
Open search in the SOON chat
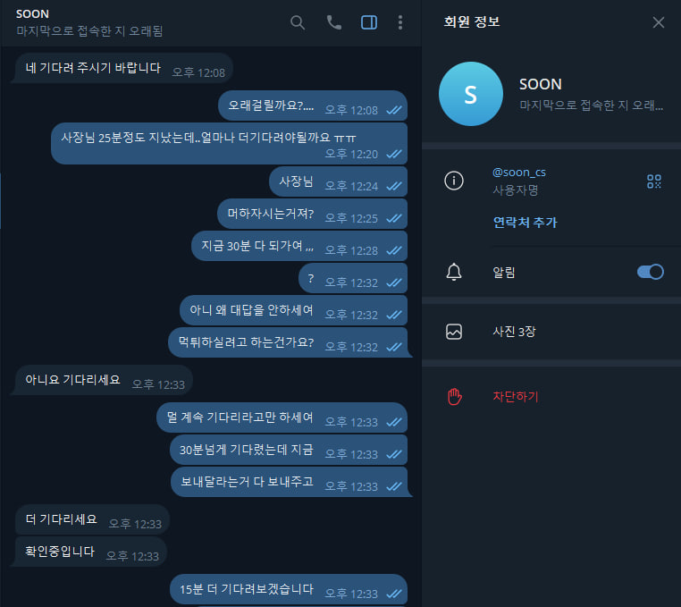[x=298, y=22]
